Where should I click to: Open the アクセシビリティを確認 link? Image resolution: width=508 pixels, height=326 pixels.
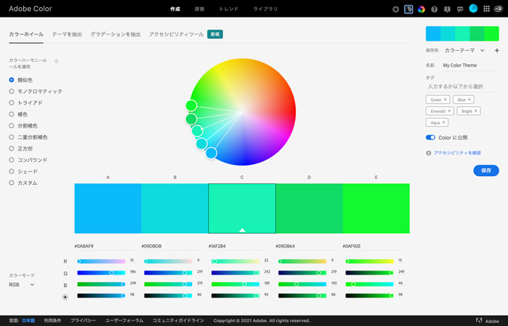(x=457, y=153)
